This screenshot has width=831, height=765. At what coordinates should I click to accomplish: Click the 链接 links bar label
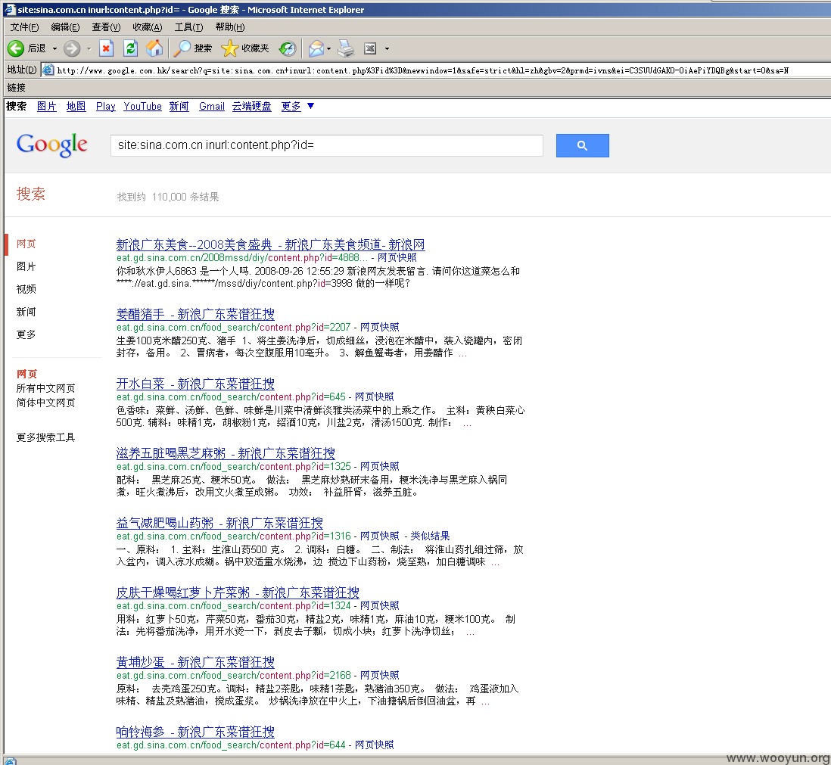pos(17,88)
